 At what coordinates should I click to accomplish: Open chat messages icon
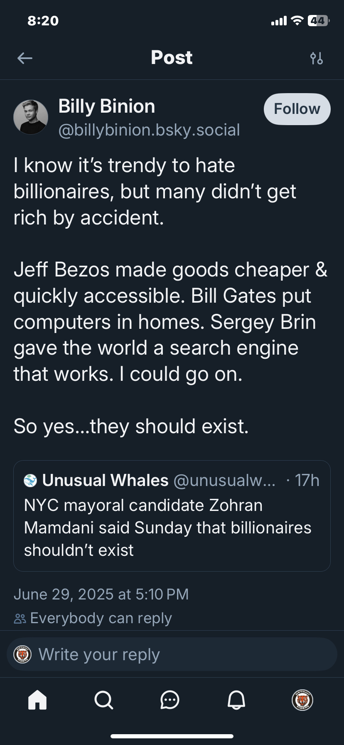coord(170,700)
